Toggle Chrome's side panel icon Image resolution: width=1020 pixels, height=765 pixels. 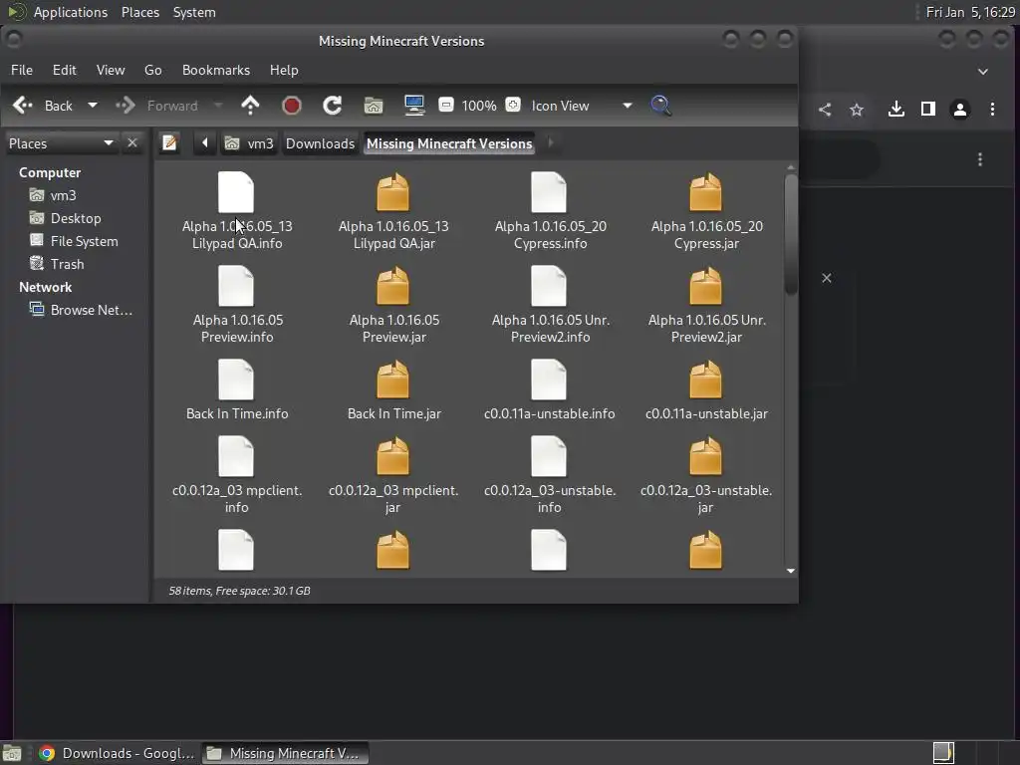(x=928, y=109)
